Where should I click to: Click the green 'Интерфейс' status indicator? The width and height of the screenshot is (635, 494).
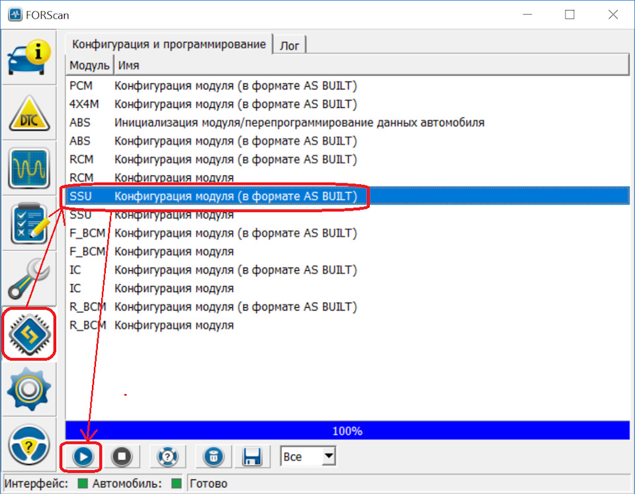83,483
